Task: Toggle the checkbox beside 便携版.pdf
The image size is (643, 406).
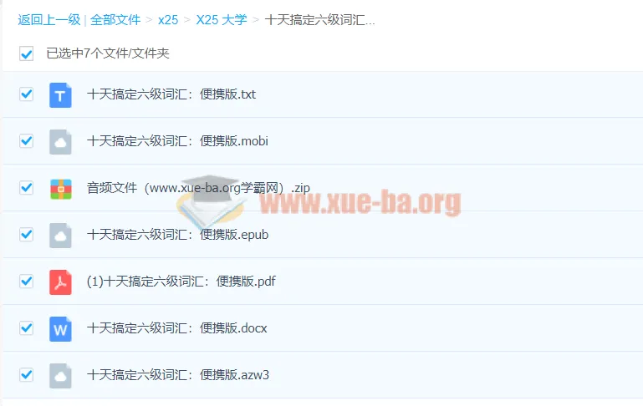Action: [x=26, y=282]
